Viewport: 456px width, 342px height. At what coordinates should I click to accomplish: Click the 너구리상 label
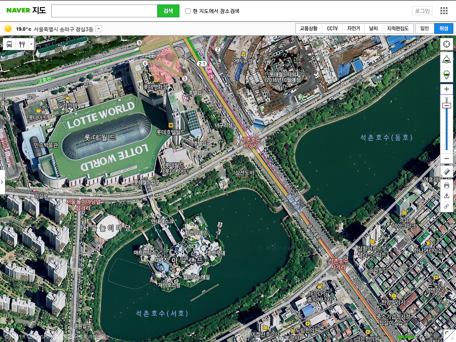coord(224,125)
